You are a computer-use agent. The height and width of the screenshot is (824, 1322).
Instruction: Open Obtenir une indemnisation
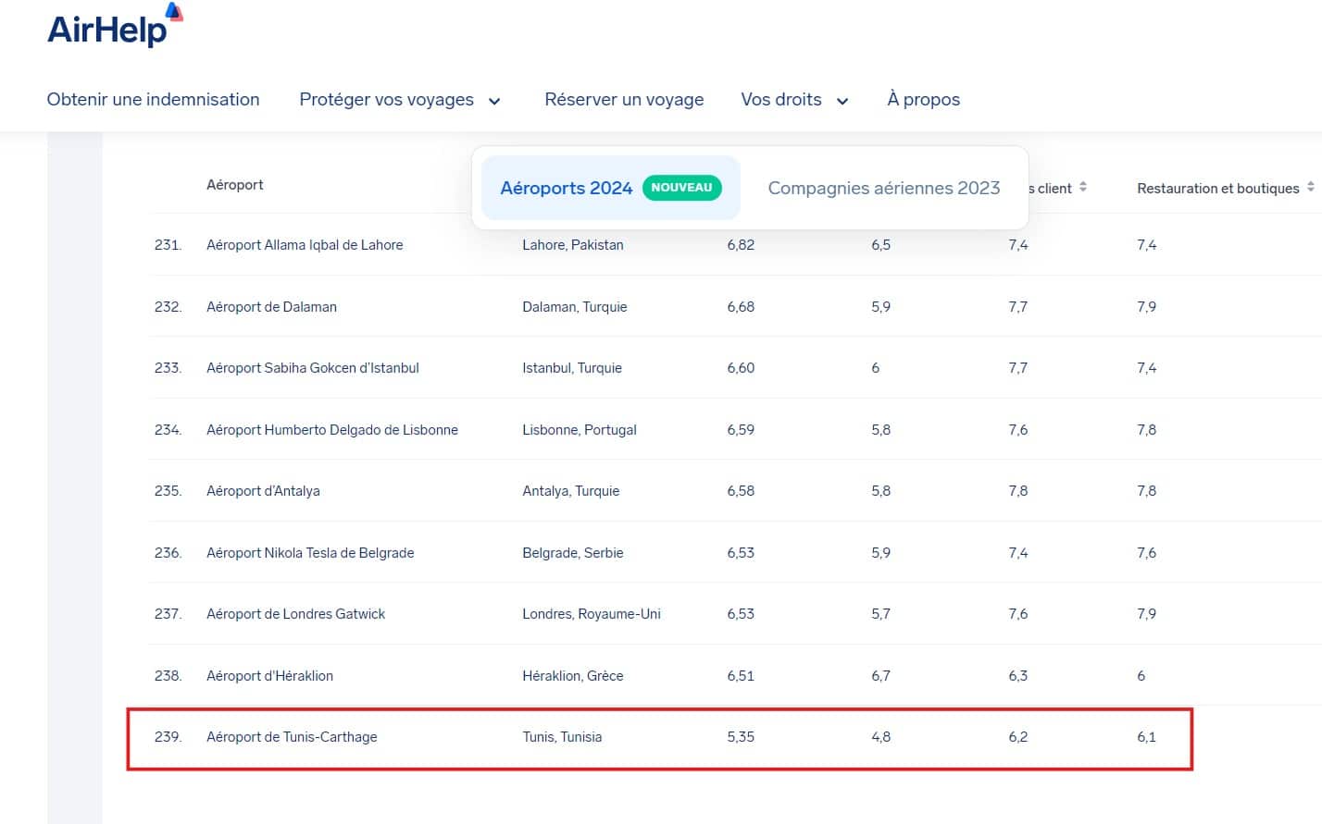pos(153,99)
